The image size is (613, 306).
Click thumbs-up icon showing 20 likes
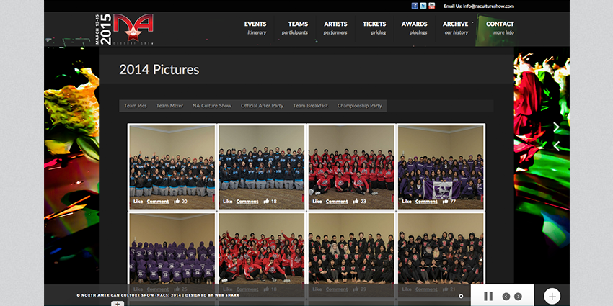pyautogui.click(x=177, y=201)
